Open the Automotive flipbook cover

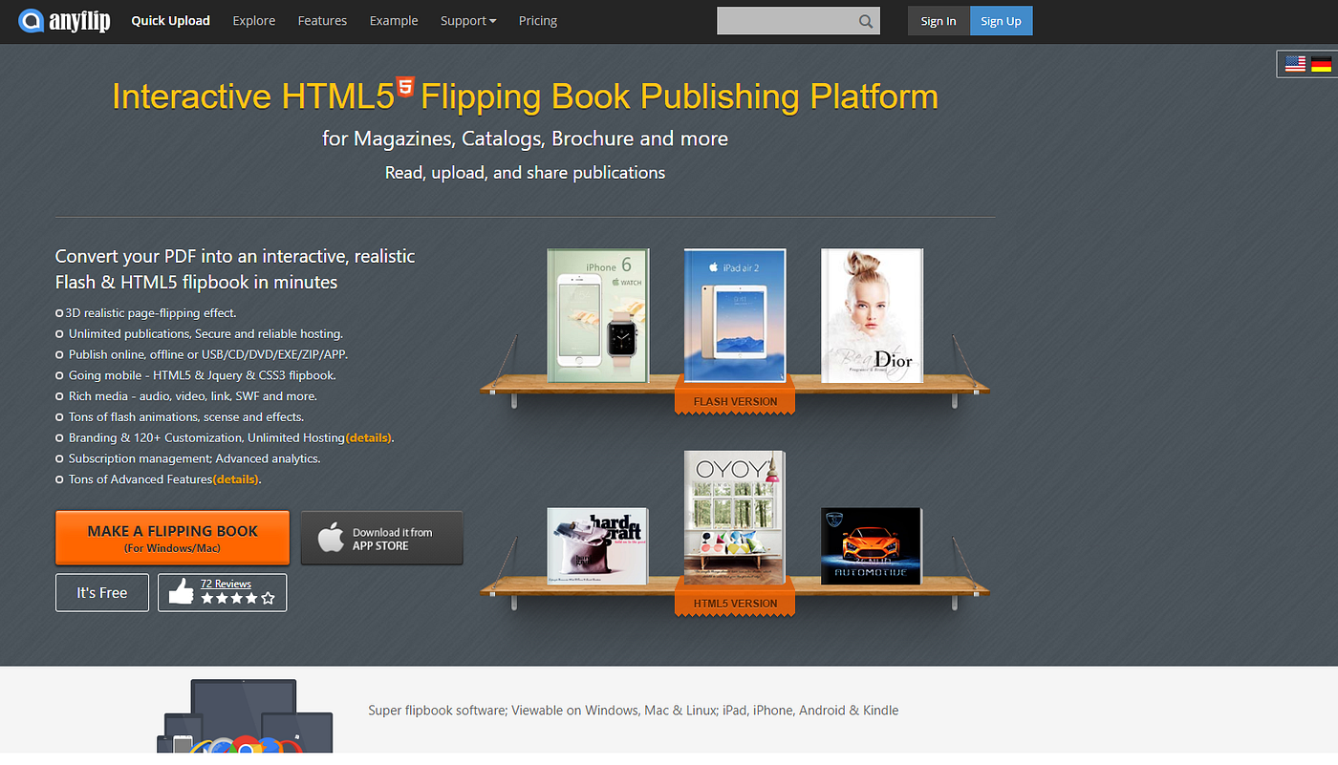(x=872, y=546)
